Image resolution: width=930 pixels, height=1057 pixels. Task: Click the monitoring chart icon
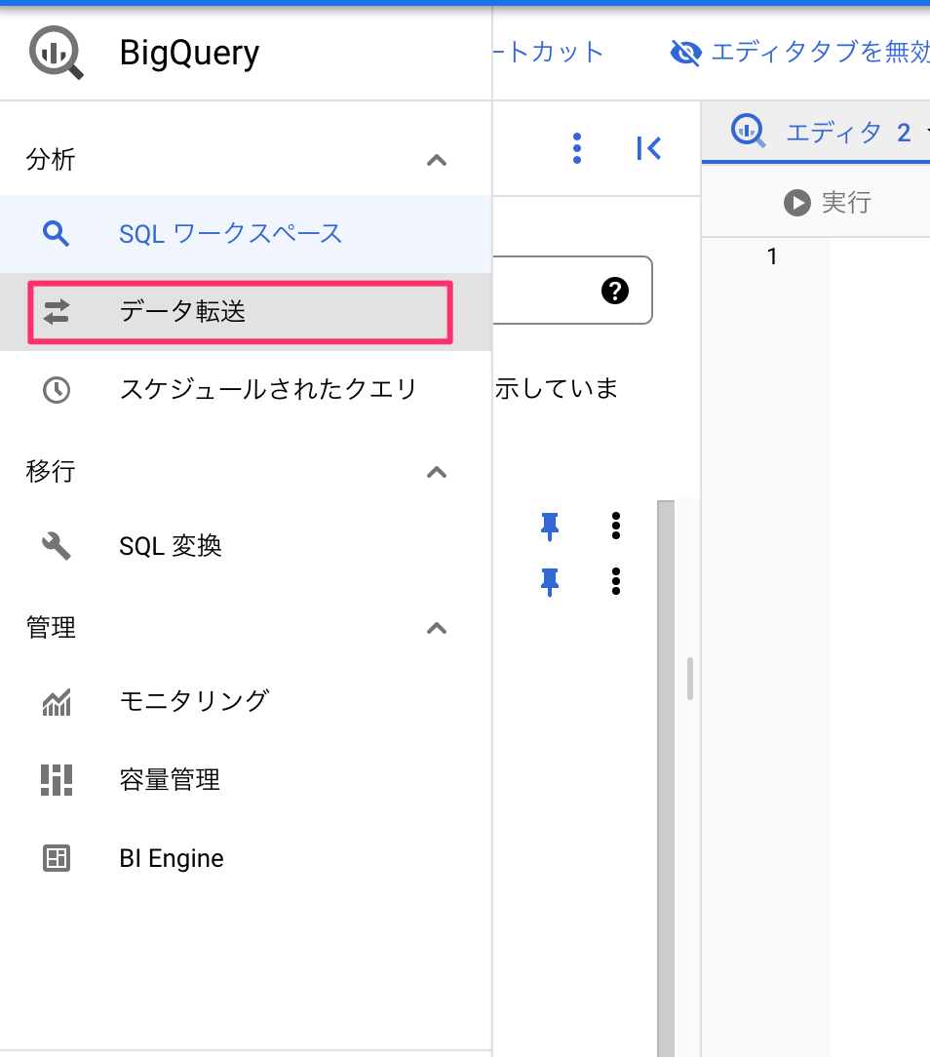56,702
